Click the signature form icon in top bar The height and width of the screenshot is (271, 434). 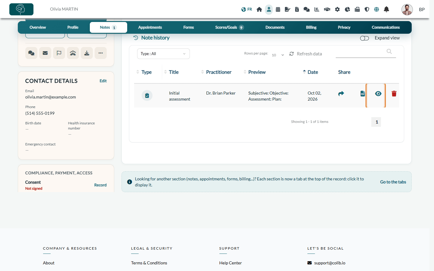(288, 9)
